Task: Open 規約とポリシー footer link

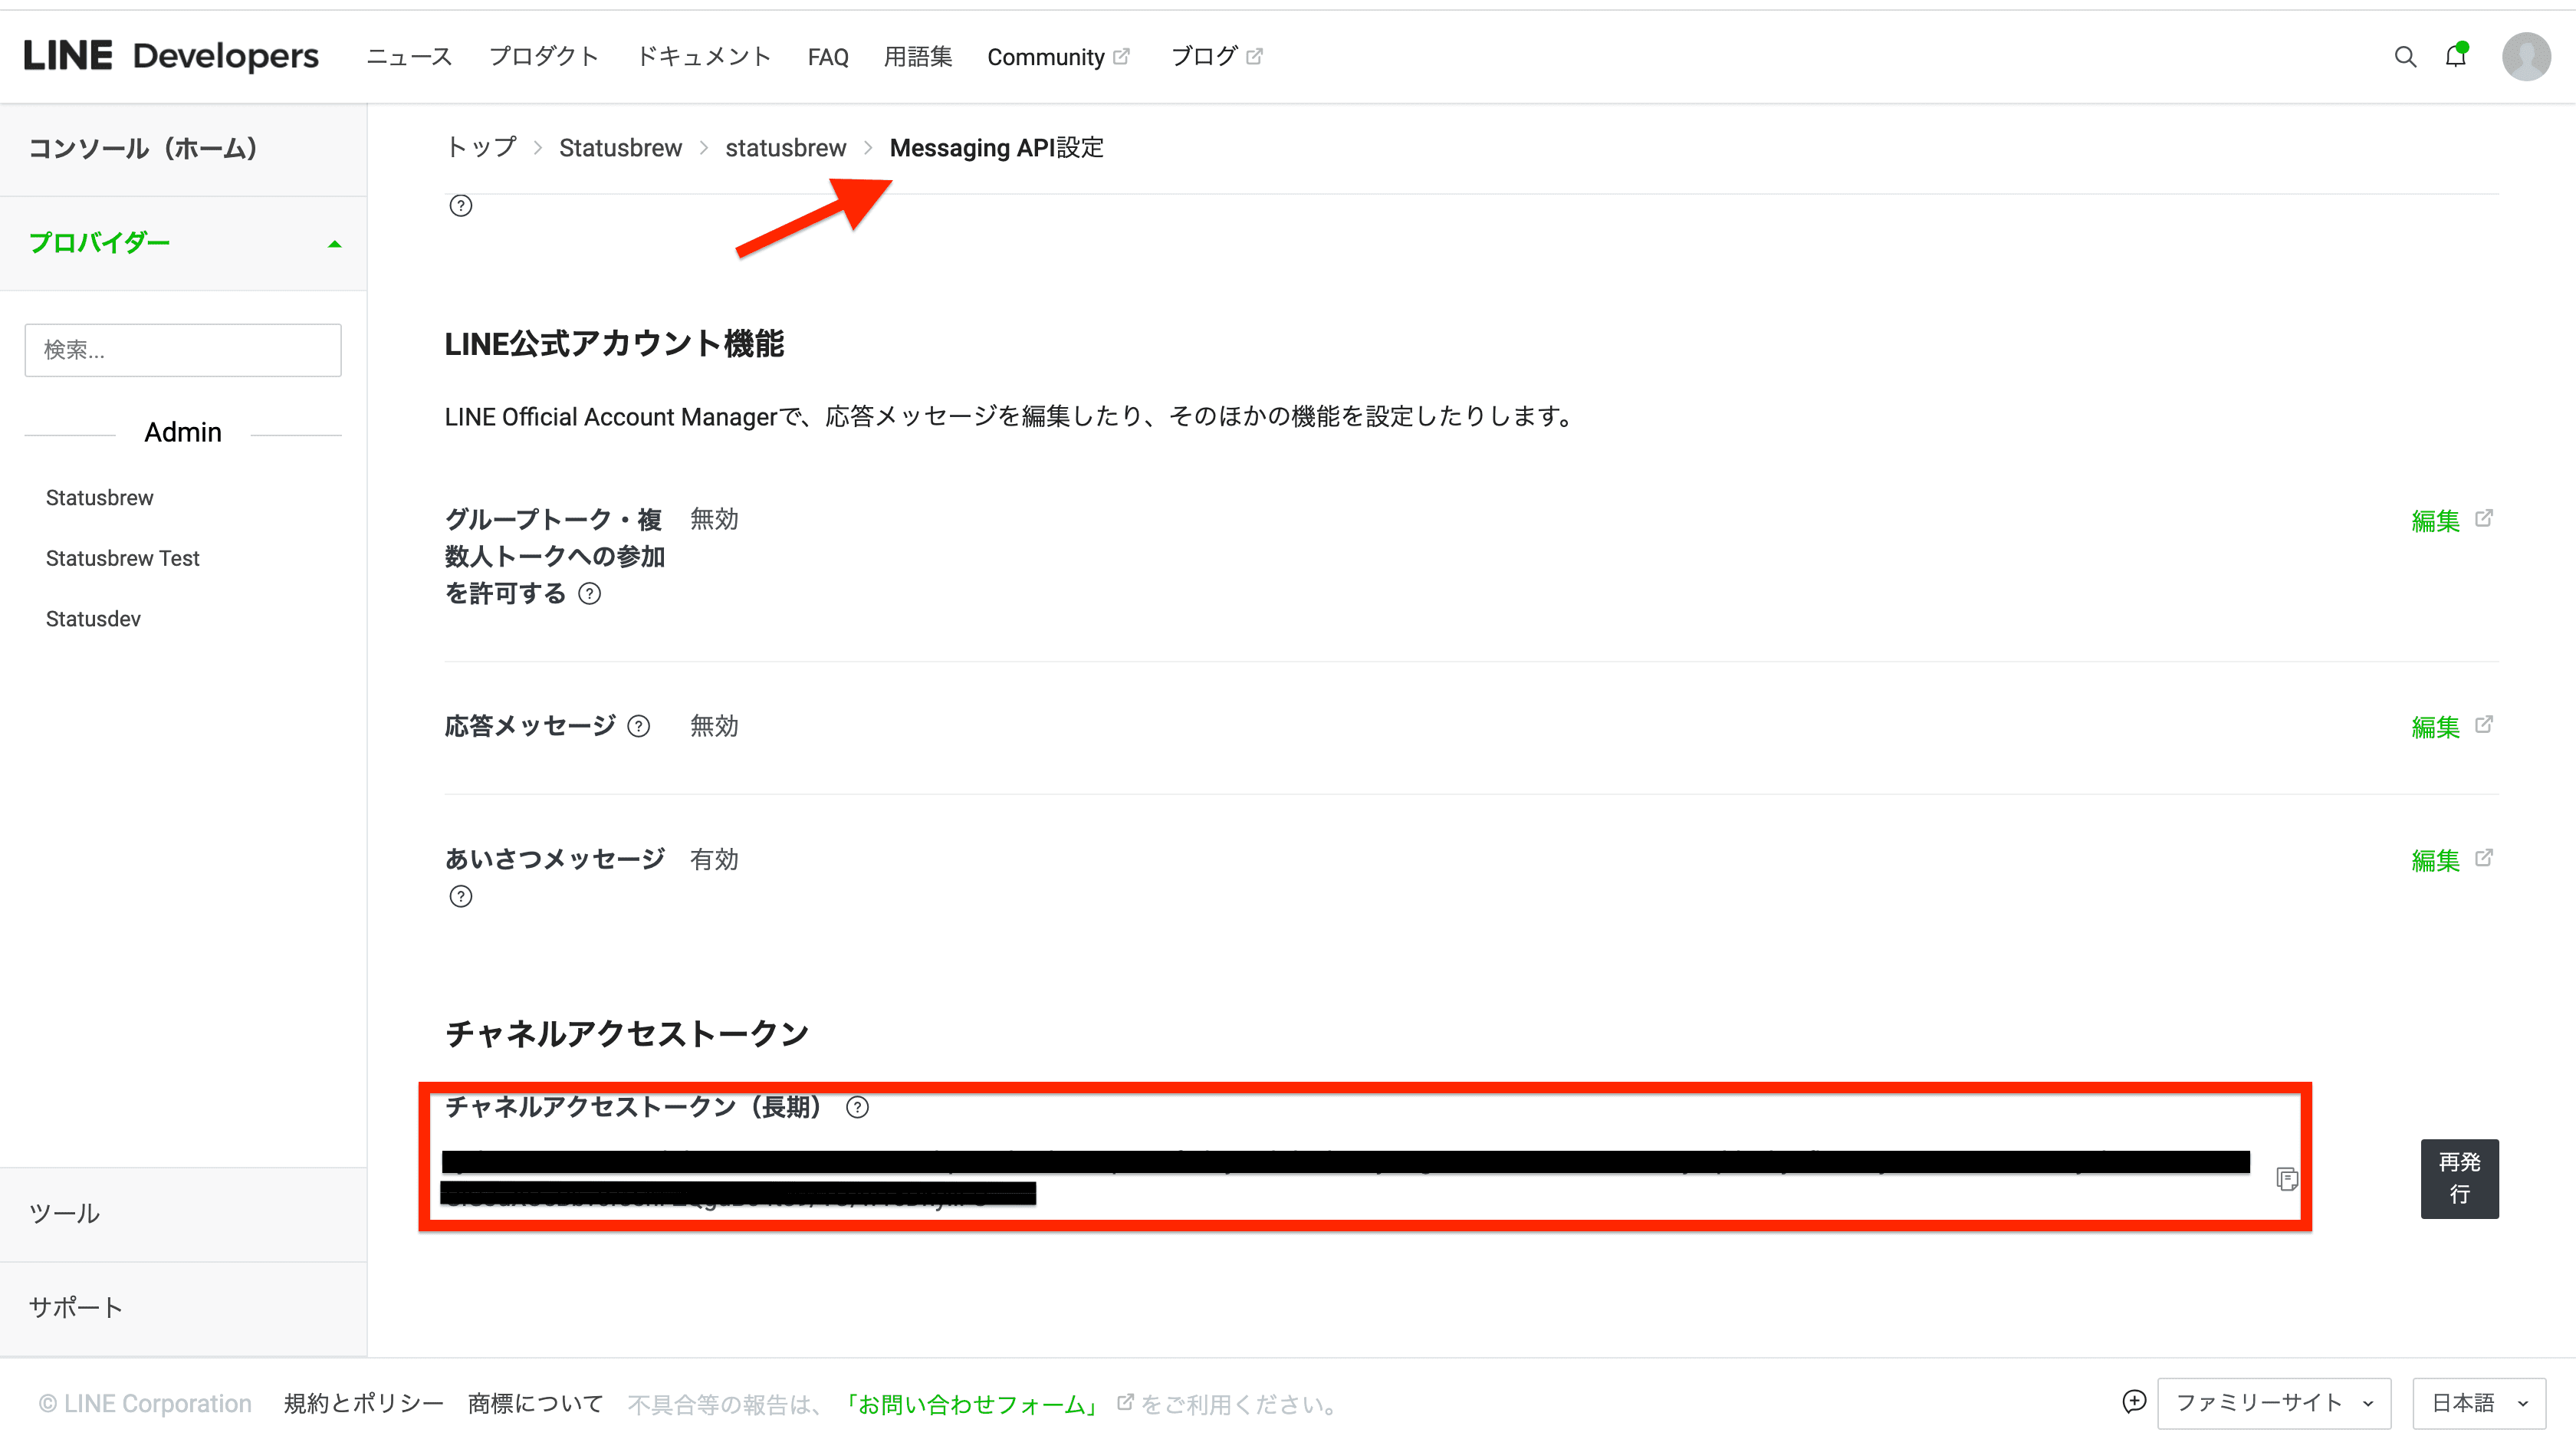Action: tap(363, 1404)
